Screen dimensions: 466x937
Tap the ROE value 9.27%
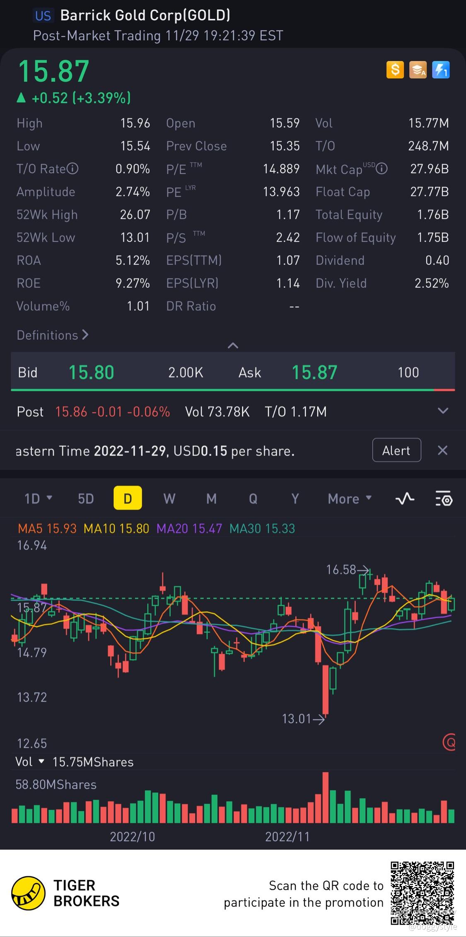pos(133,283)
